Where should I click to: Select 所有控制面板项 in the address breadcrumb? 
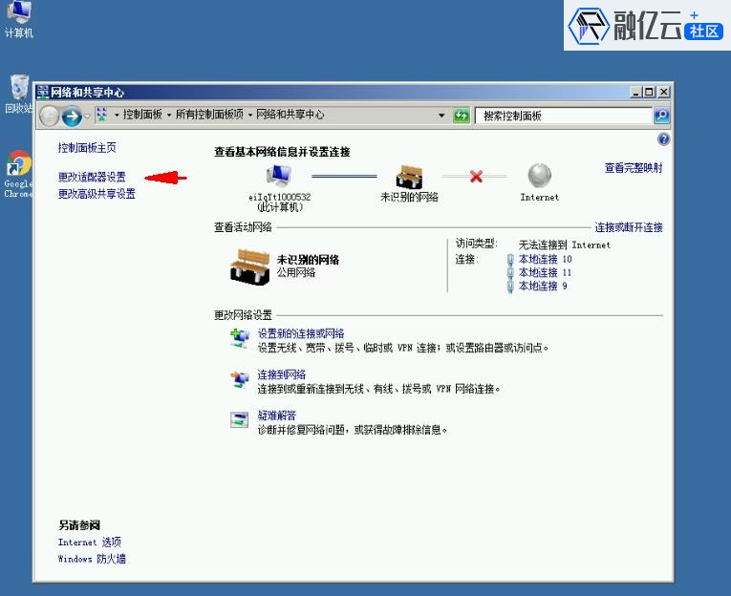pos(209,115)
